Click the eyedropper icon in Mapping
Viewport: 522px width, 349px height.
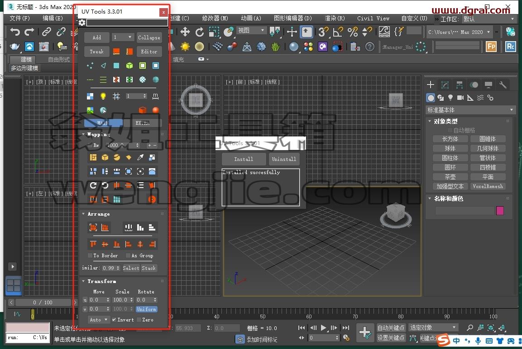point(140,157)
